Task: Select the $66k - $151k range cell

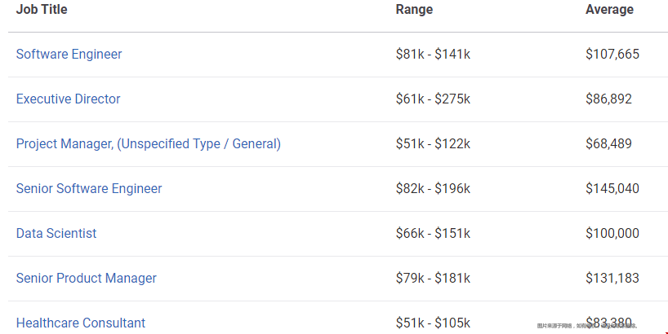Action: 433,233
